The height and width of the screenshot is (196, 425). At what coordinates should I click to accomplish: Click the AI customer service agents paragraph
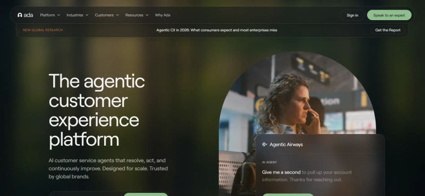point(108,168)
